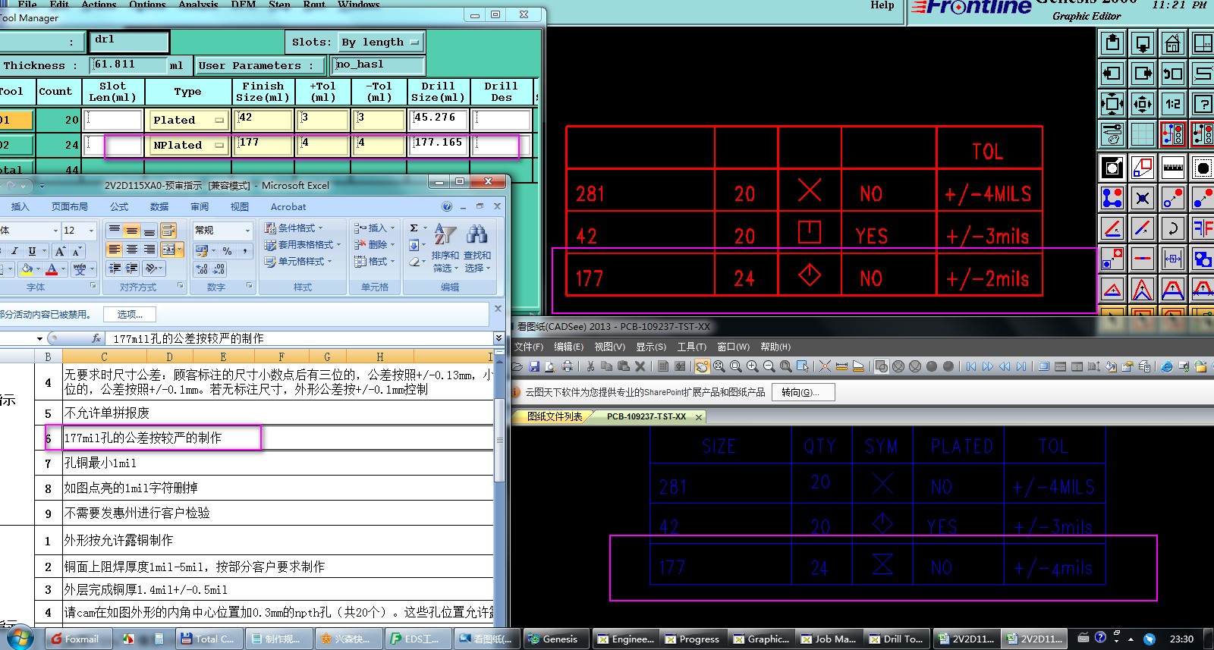Viewport: 1214px width, 650px height.
Task: Toggle underline formatting in Excel ribbon
Action: 32,251
